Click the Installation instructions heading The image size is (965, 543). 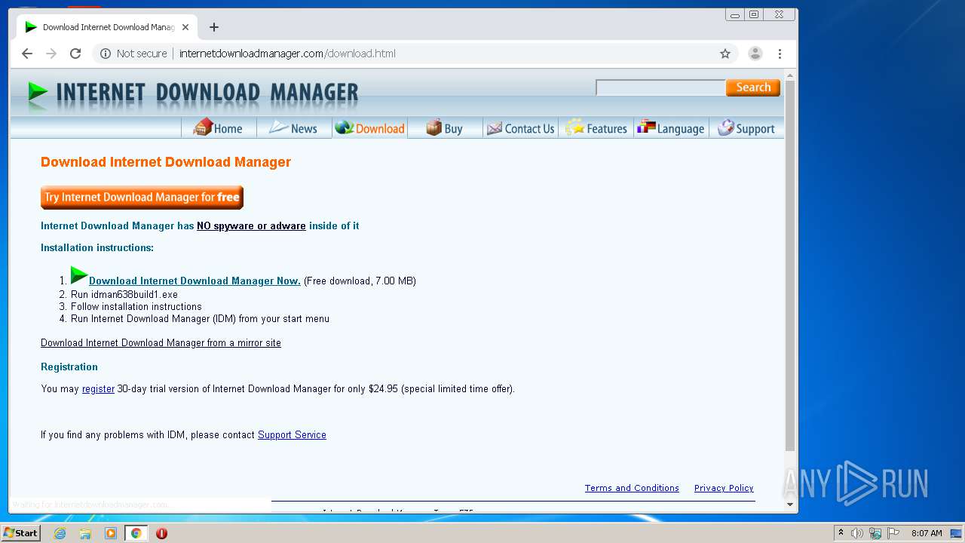click(97, 247)
